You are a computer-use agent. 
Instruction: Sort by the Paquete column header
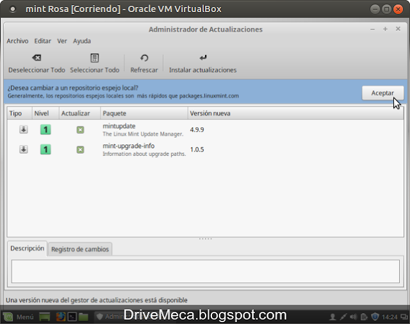[144, 113]
